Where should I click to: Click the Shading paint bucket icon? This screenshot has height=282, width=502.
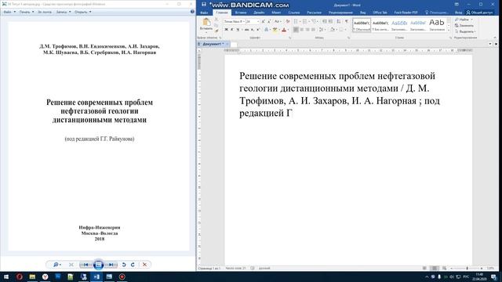pos(332,30)
